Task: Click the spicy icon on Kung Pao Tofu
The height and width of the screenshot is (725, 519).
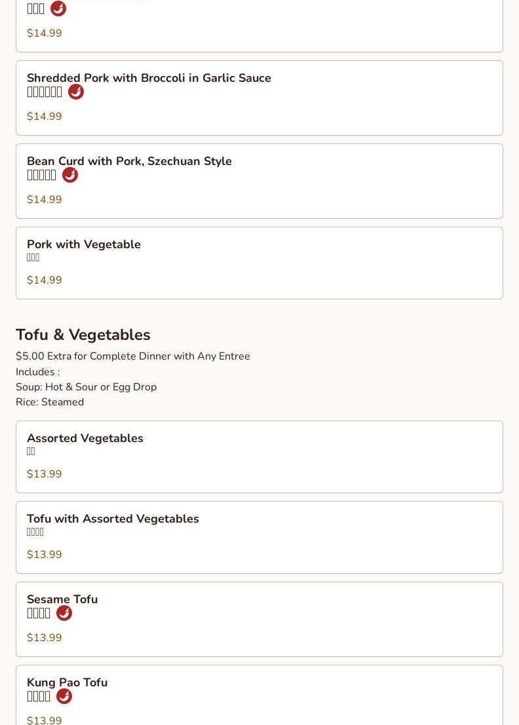Action: click(64, 696)
